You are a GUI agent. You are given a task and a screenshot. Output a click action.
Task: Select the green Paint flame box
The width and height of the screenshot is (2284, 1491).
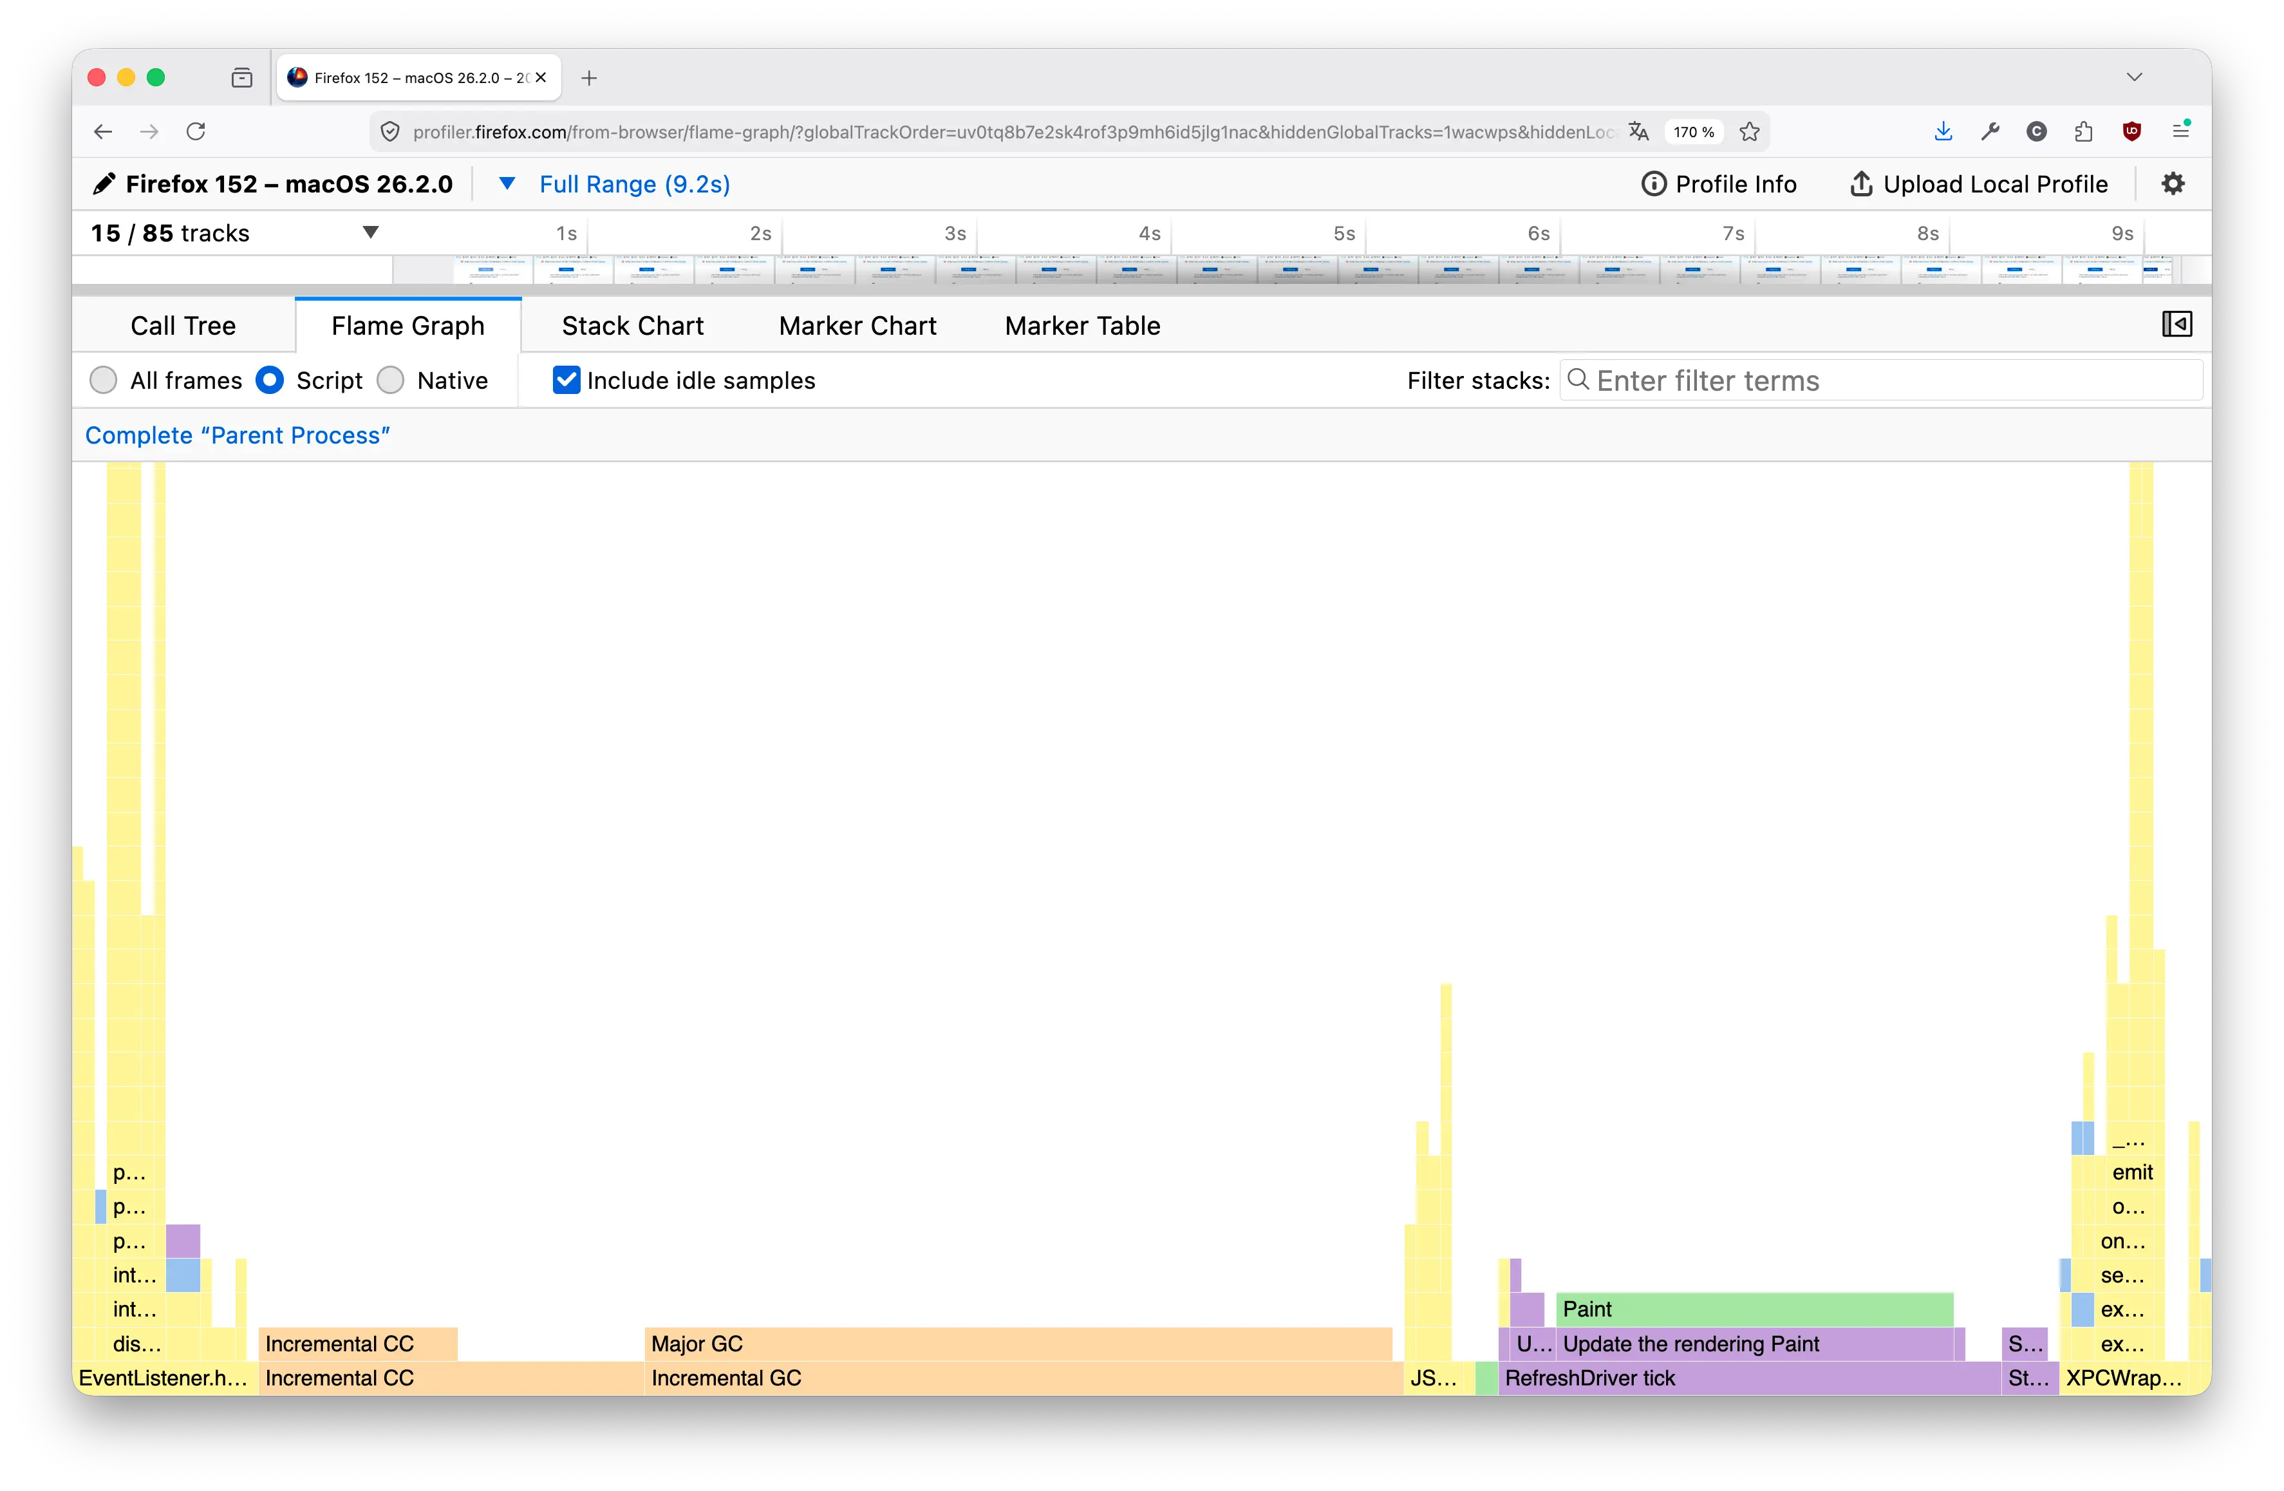tap(1754, 1309)
